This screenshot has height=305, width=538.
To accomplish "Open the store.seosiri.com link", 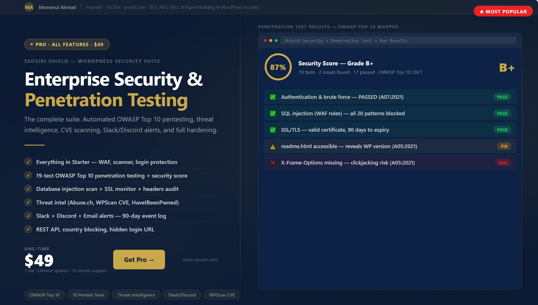I will (200, 260).
